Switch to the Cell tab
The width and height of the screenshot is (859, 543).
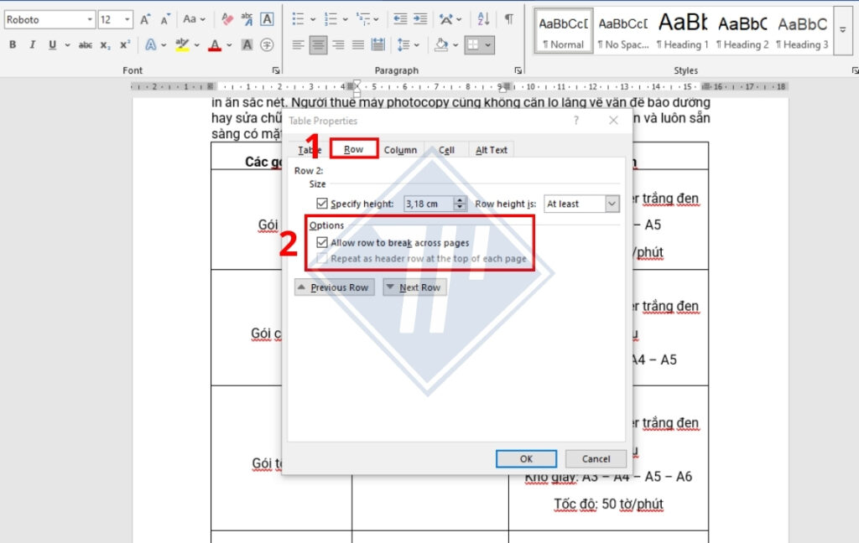coord(446,150)
